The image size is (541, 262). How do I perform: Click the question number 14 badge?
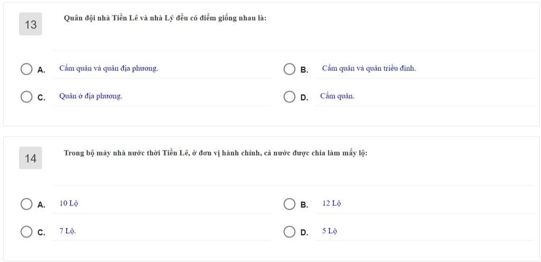point(30,158)
